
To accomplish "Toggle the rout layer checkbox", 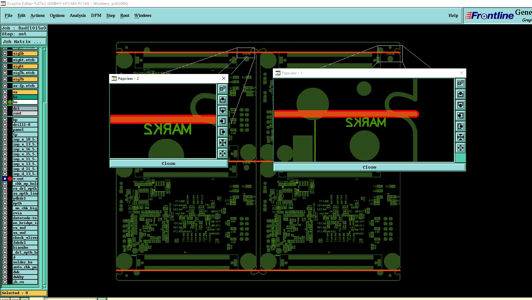I will pos(5,113).
